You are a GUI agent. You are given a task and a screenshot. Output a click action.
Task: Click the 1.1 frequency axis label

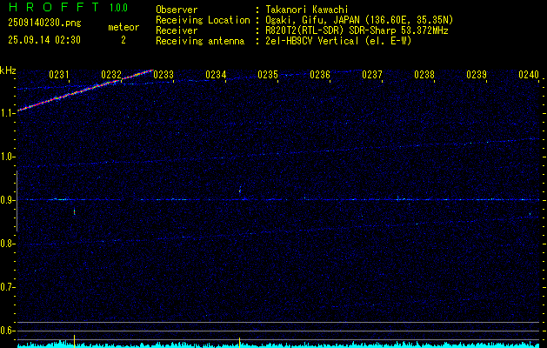(x=7, y=113)
